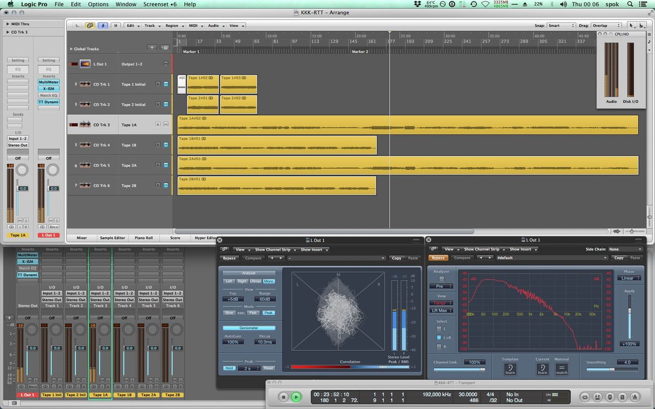
Task: Click the Match EQ Apply slider
Action: 630,317
